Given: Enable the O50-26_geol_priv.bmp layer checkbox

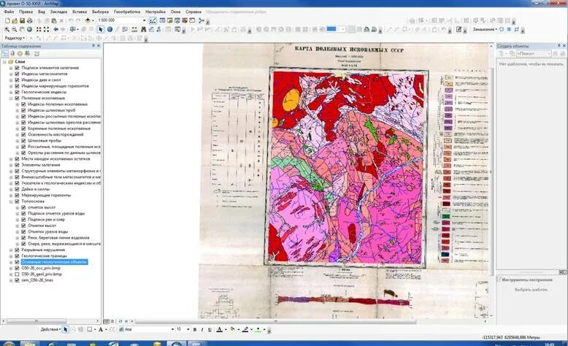Looking at the screenshot, I should pos(17,274).
